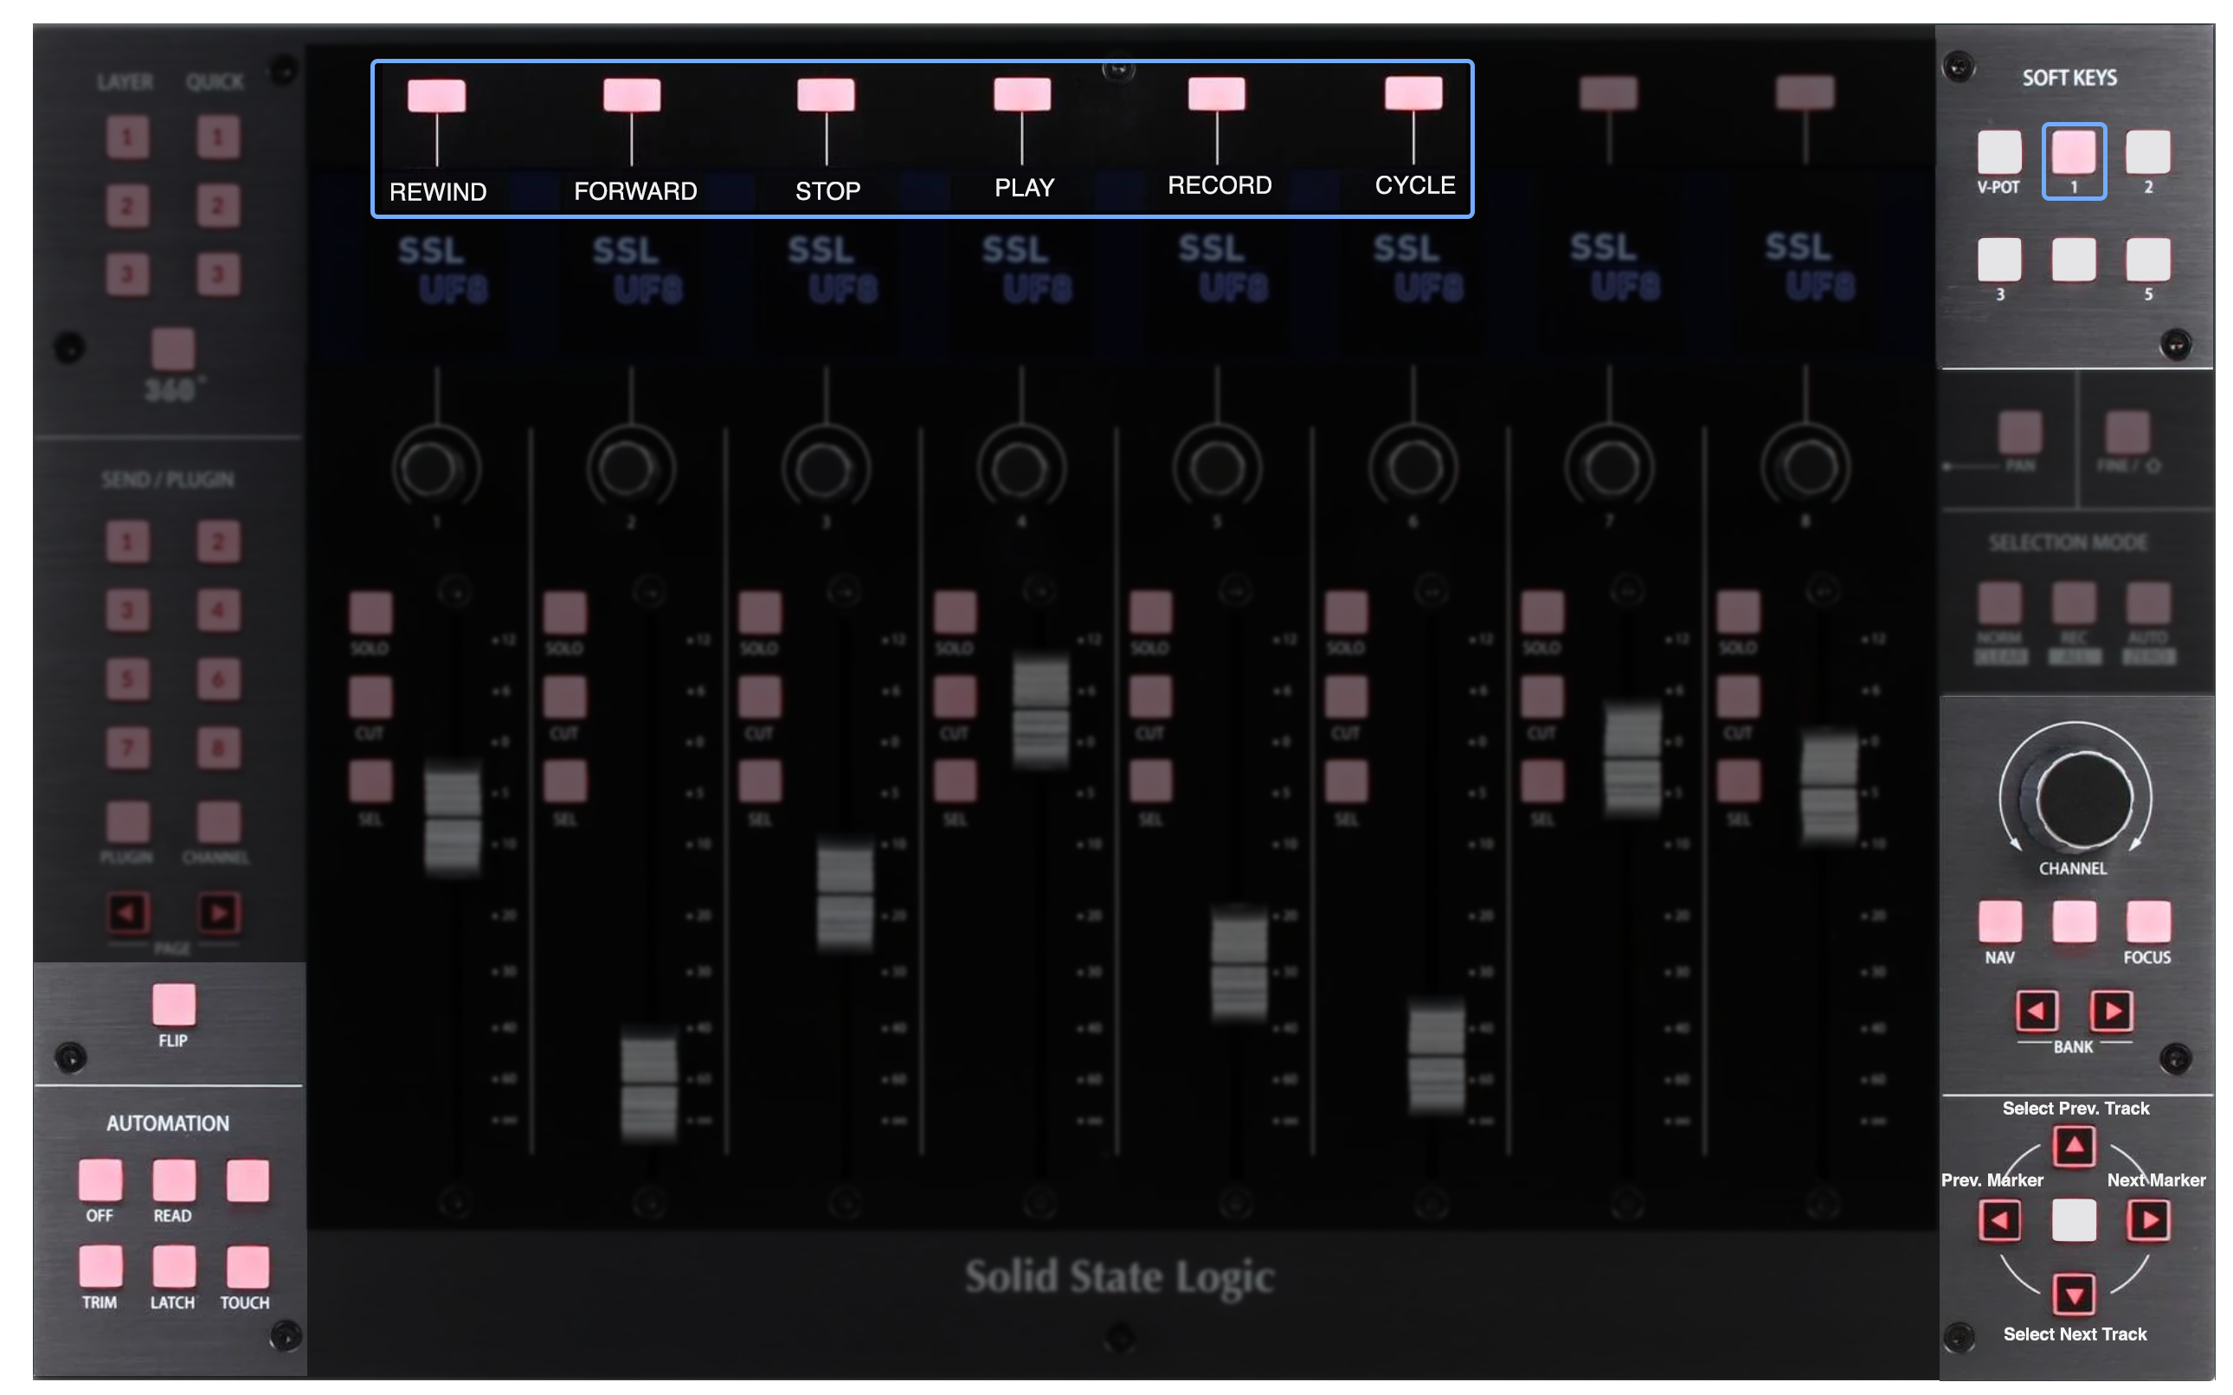Click Quick button 2

[218, 206]
